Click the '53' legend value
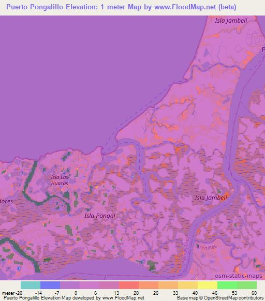Image resolution: width=265 pixels, height=301 pixels. pyautogui.click(x=234, y=293)
